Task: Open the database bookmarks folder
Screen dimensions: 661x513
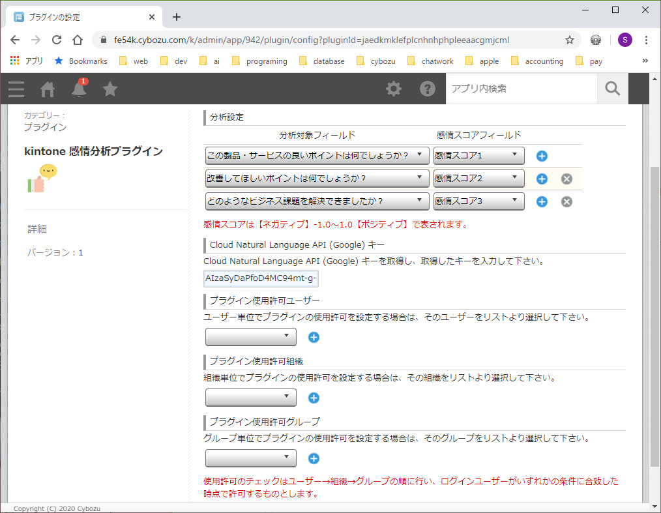Action: coord(322,61)
